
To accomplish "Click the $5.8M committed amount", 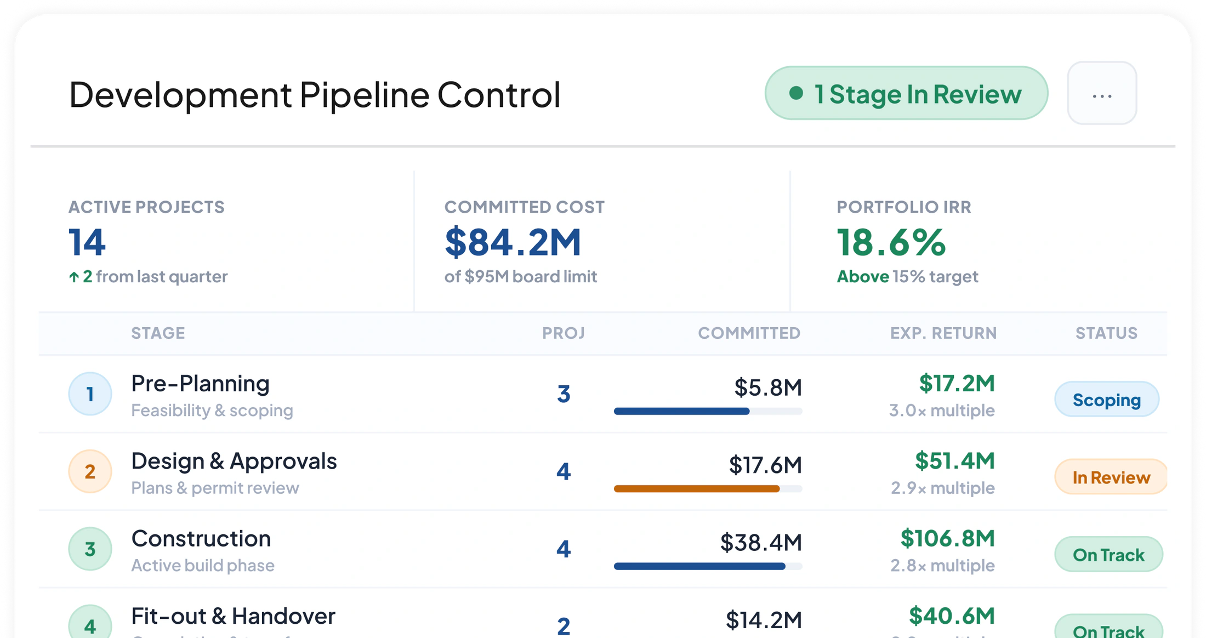I will [768, 388].
